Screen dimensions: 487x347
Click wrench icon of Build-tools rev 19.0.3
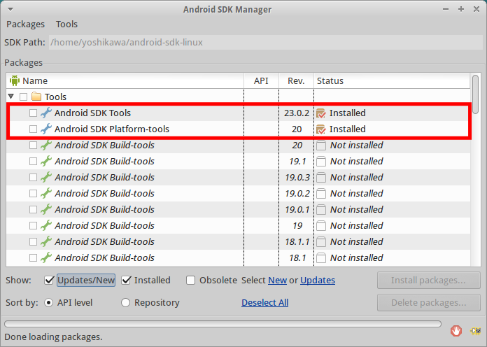tap(46, 178)
